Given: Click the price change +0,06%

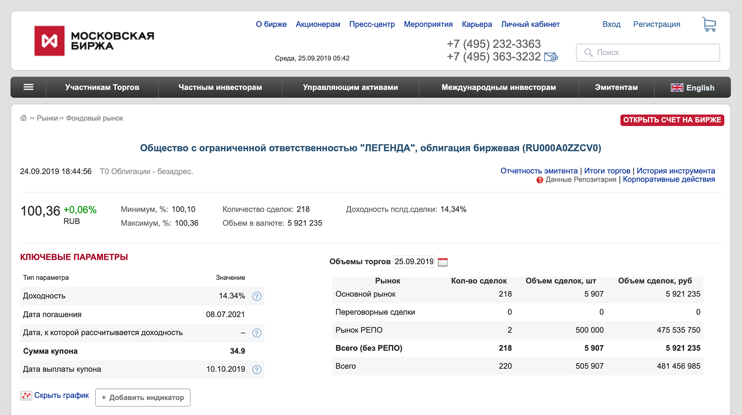Looking at the screenshot, I should (x=80, y=210).
